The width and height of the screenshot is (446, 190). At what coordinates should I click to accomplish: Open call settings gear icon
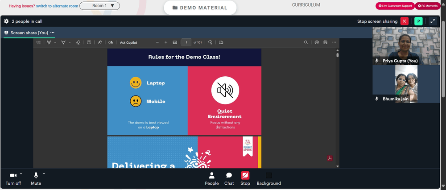point(6,21)
